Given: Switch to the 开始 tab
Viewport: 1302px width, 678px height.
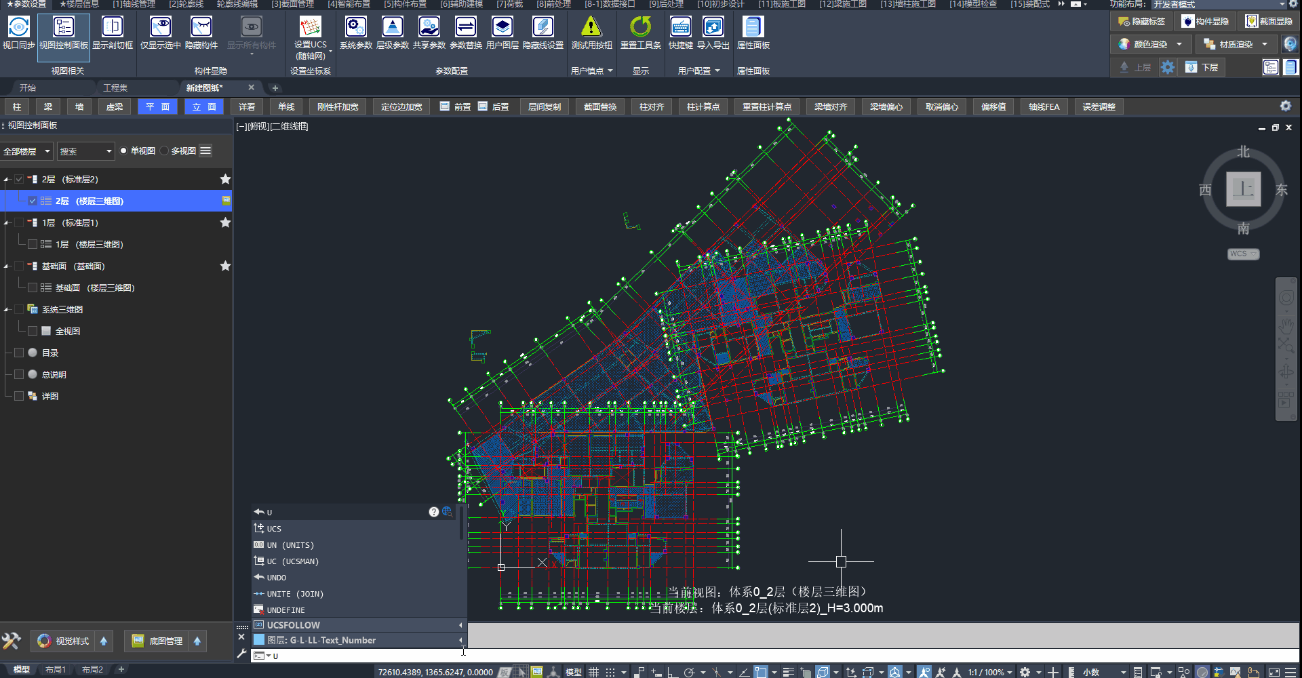Looking at the screenshot, I should click(28, 87).
